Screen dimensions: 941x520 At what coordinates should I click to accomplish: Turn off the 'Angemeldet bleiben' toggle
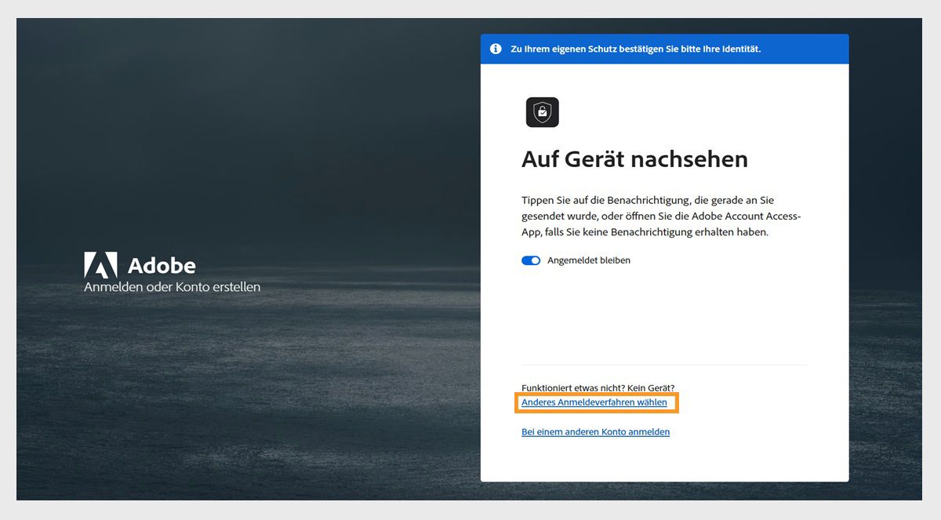[531, 260]
